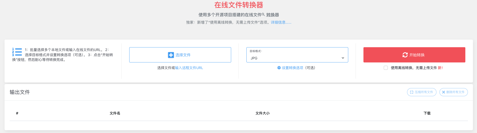The width and height of the screenshot is (477, 133).
Task: Open 详细信息 link in announcement
Action: pyautogui.click(x=281, y=22)
